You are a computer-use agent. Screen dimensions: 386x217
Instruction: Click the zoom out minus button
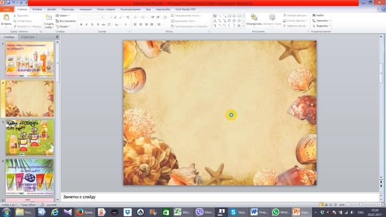point(348,205)
